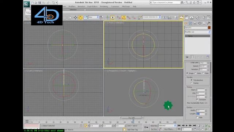The image size is (234, 132).
Task: Open the Rendering menu
Action: tap(104, 7)
